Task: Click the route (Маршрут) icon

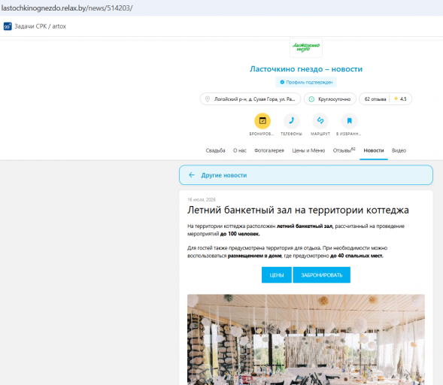Action: pos(320,121)
